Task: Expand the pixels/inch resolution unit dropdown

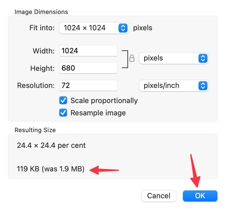Action: click(173, 85)
